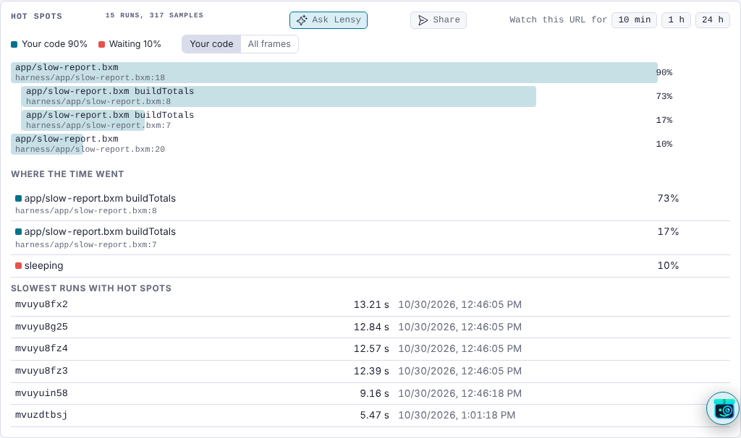
Task: Click the 5.47 s duration value
Action: pyautogui.click(x=374, y=416)
